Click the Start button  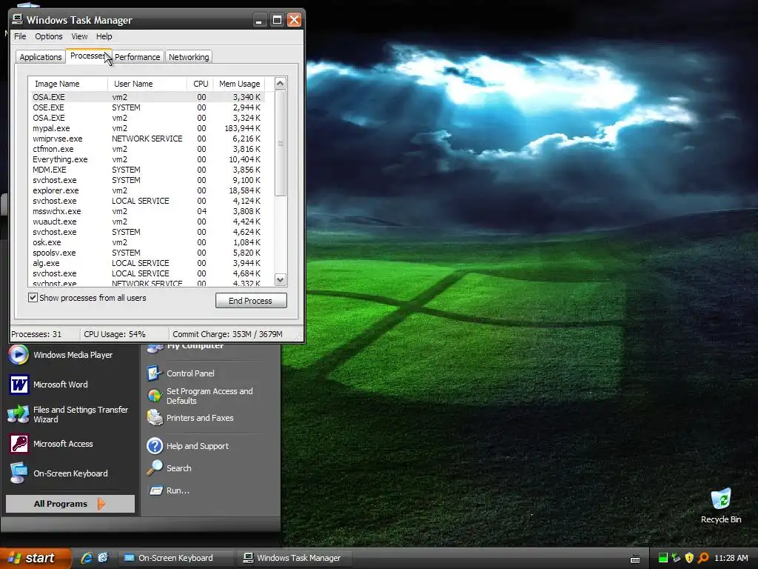(36, 558)
